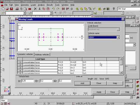Click the Copy icon in the toolbar
The height and width of the screenshot is (105, 140).
44,9
